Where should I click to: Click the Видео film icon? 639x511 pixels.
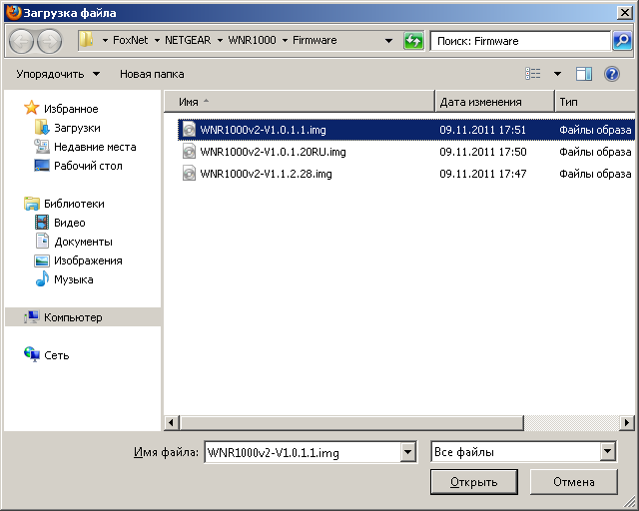[x=42, y=223]
